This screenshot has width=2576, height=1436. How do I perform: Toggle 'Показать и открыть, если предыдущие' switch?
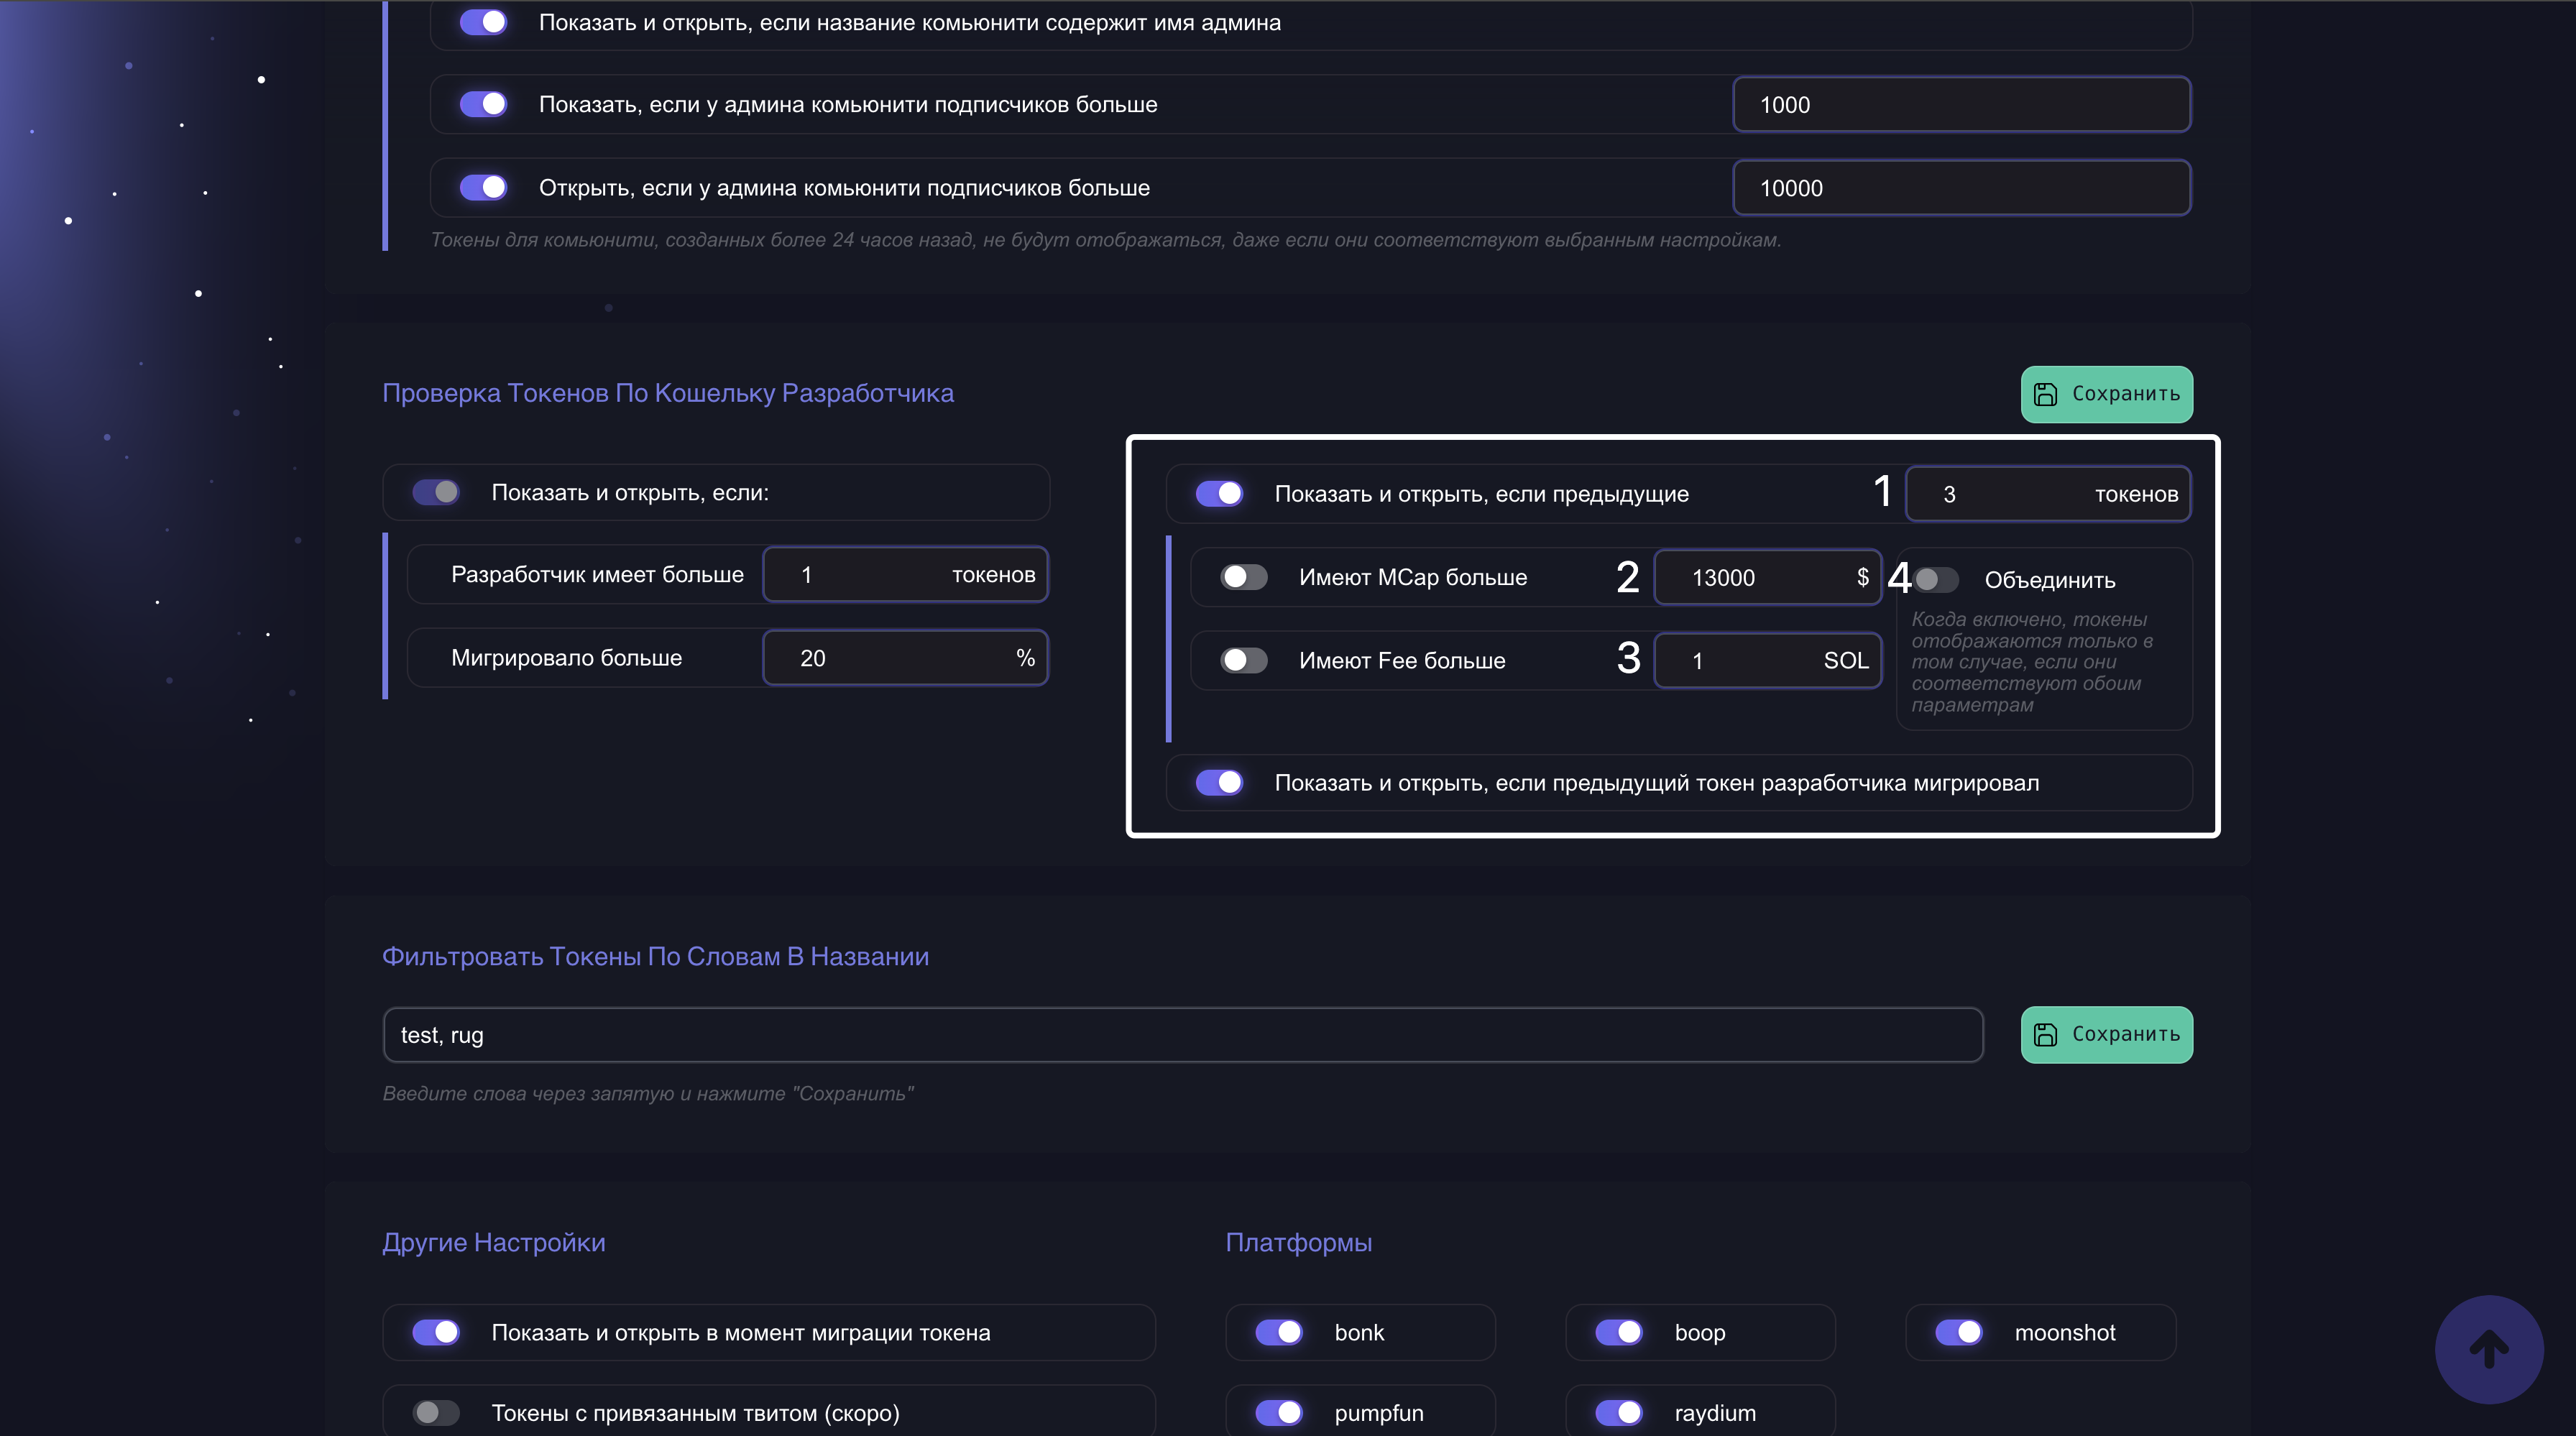[1219, 493]
